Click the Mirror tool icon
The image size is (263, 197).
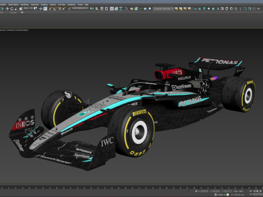tap(92, 9)
